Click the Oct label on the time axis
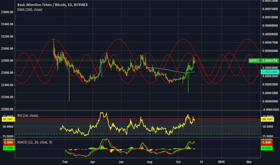Screen dimensions: 280x165 (x=178, y=162)
